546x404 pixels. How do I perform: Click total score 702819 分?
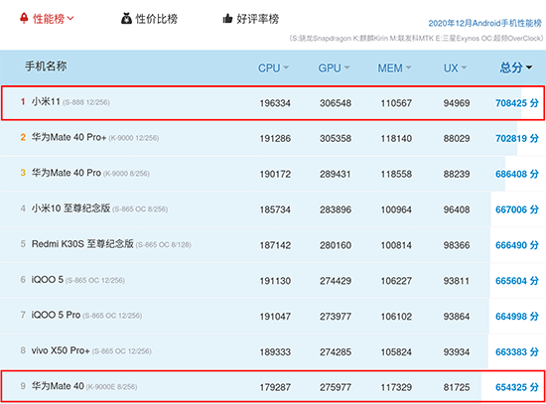coord(517,139)
